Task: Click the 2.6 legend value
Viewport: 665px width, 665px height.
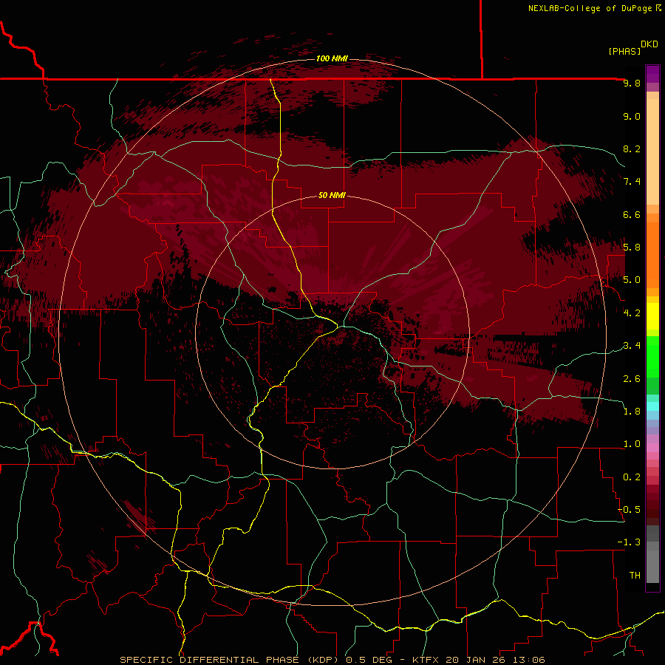Action: pos(632,379)
